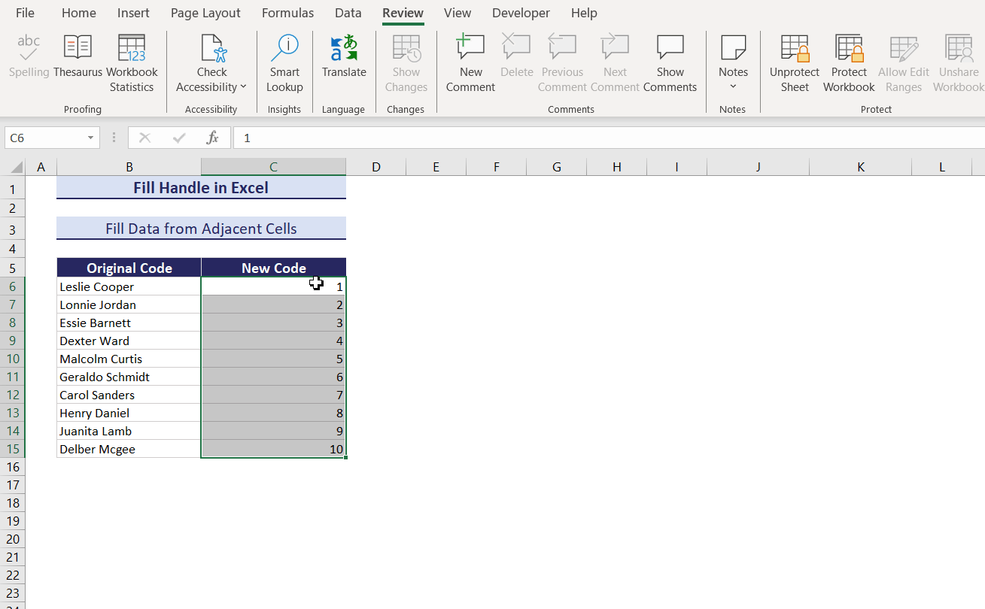This screenshot has height=609, width=985.
Task: Add a New Comment
Action: click(470, 60)
